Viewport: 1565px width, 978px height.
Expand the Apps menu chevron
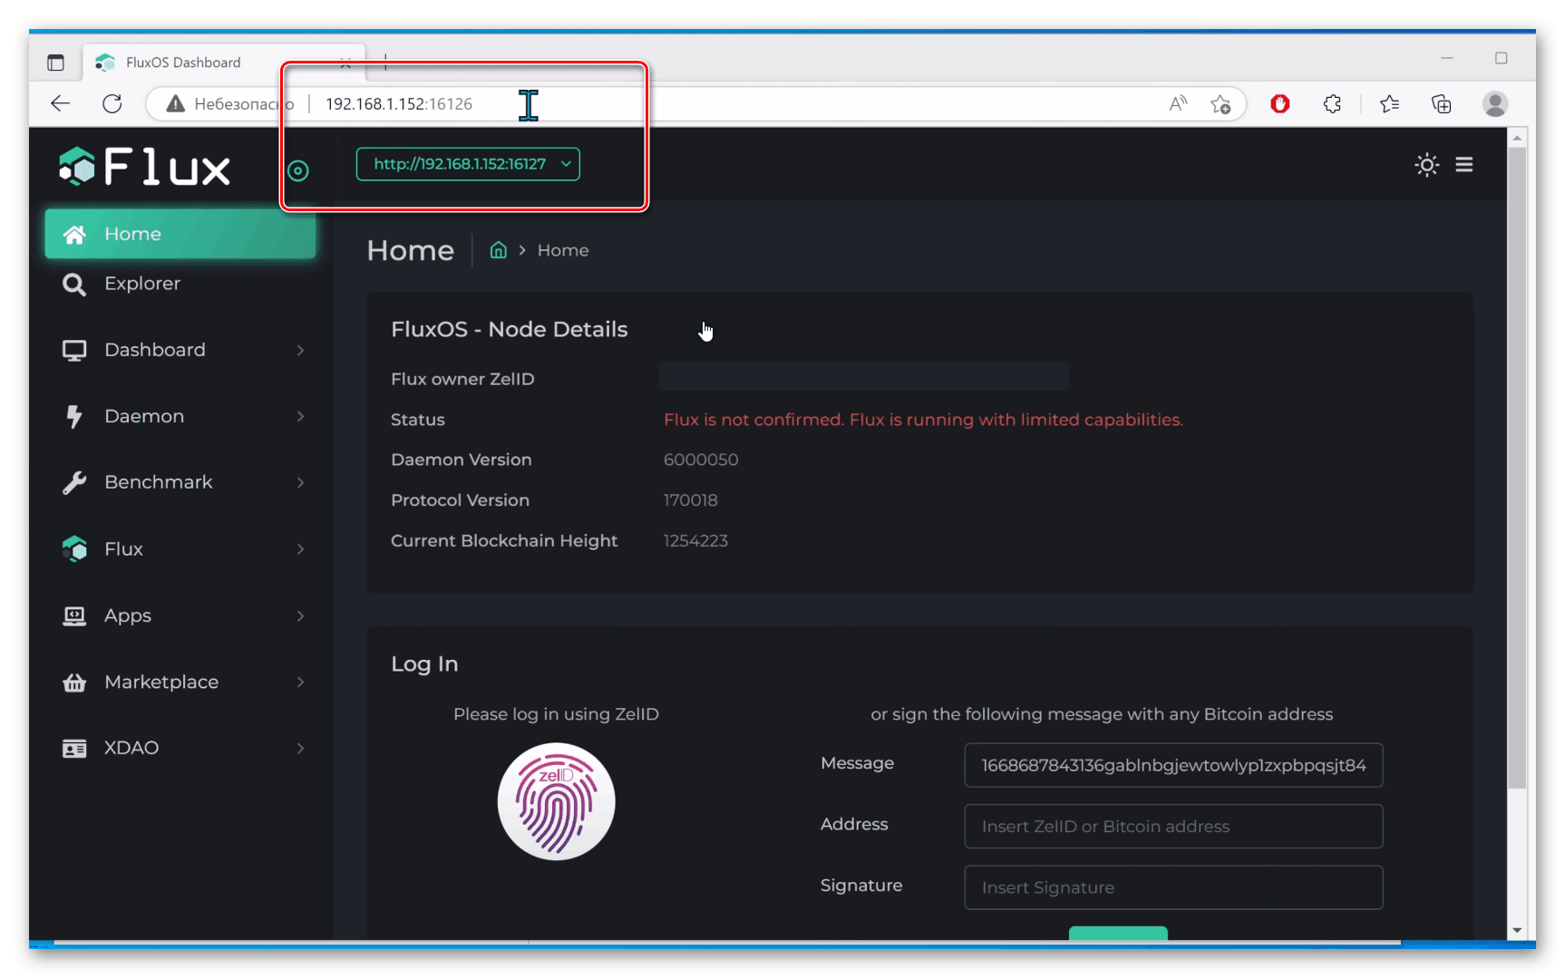point(300,616)
